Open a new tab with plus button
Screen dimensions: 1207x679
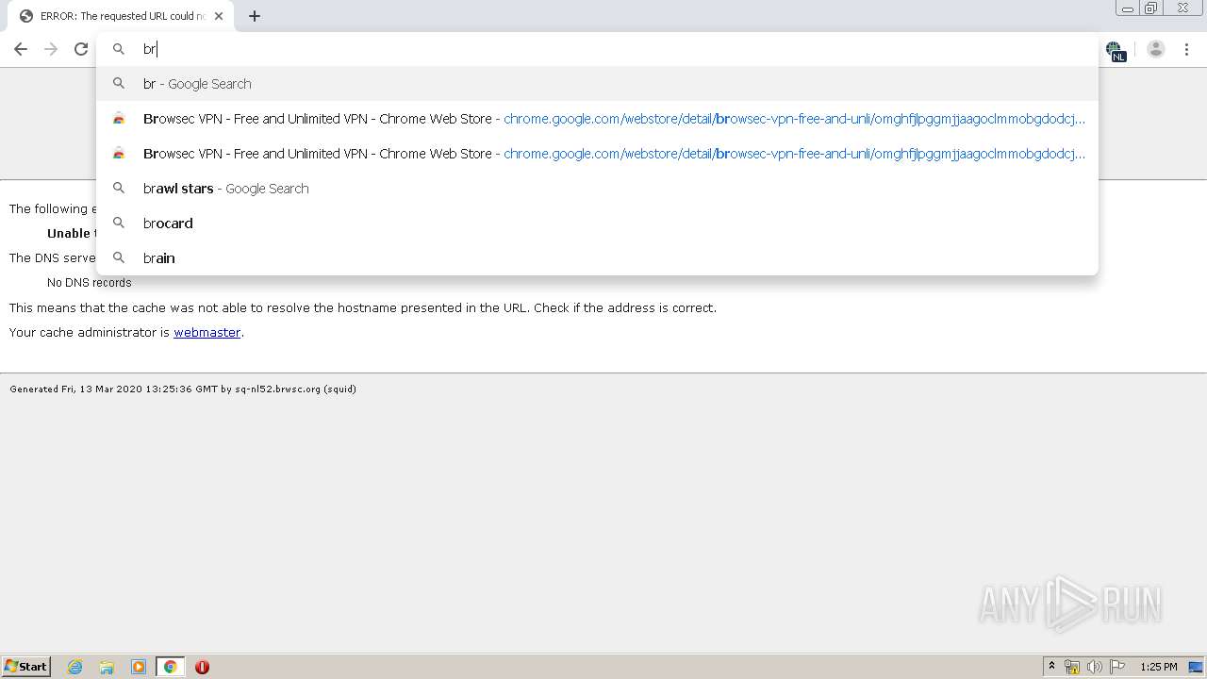pyautogui.click(x=255, y=16)
